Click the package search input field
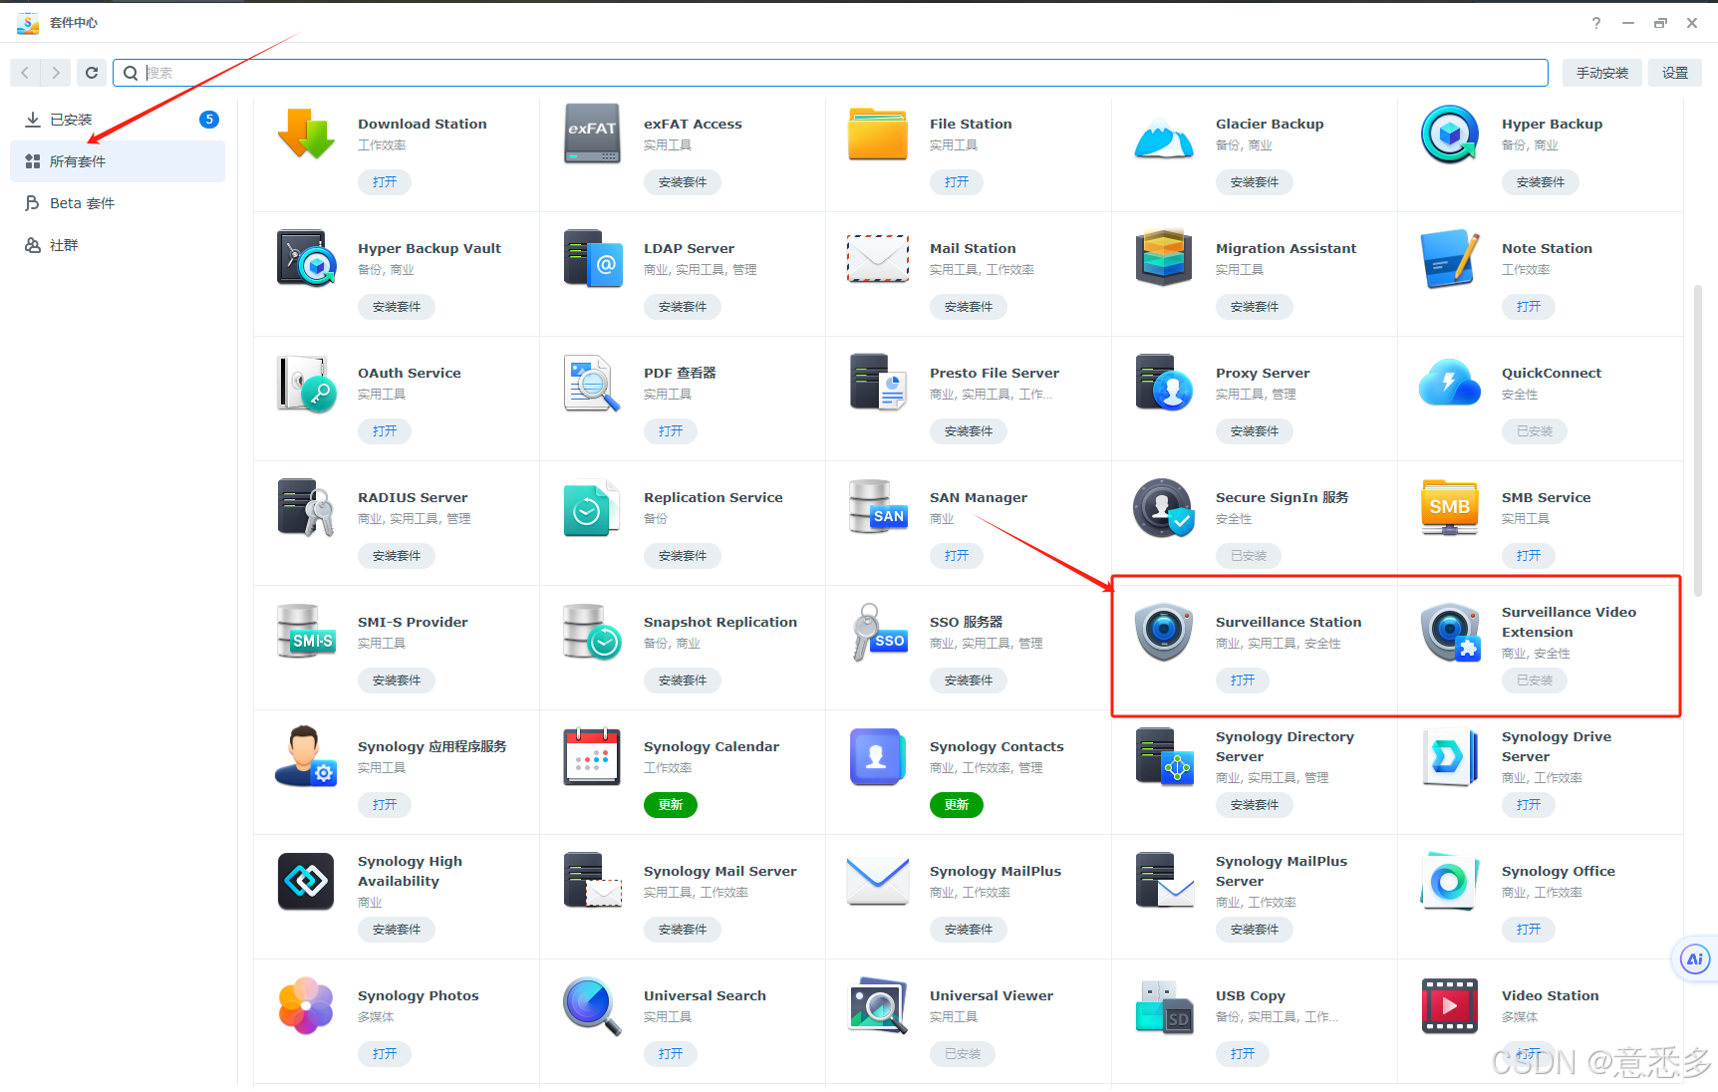The image size is (1718, 1092). coord(830,73)
